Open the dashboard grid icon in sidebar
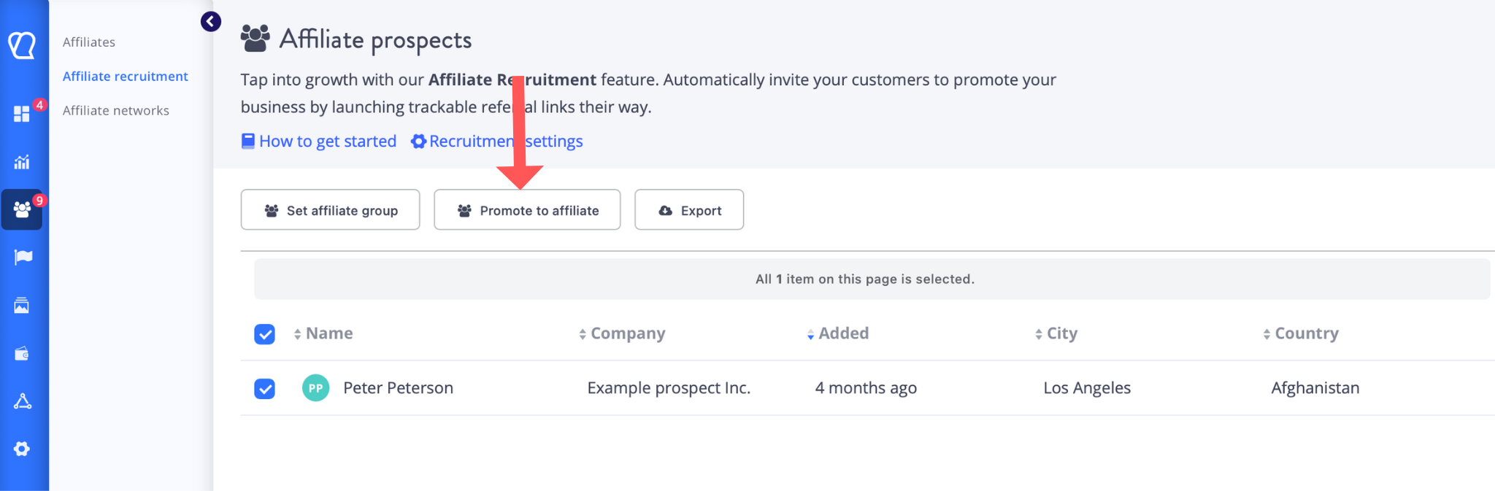The image size is (1495, 491). pyautogui.click(x=22, y=114)
